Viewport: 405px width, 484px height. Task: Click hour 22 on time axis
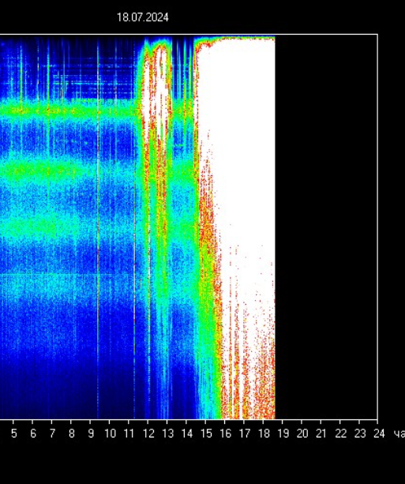click(x=341, y=433)
